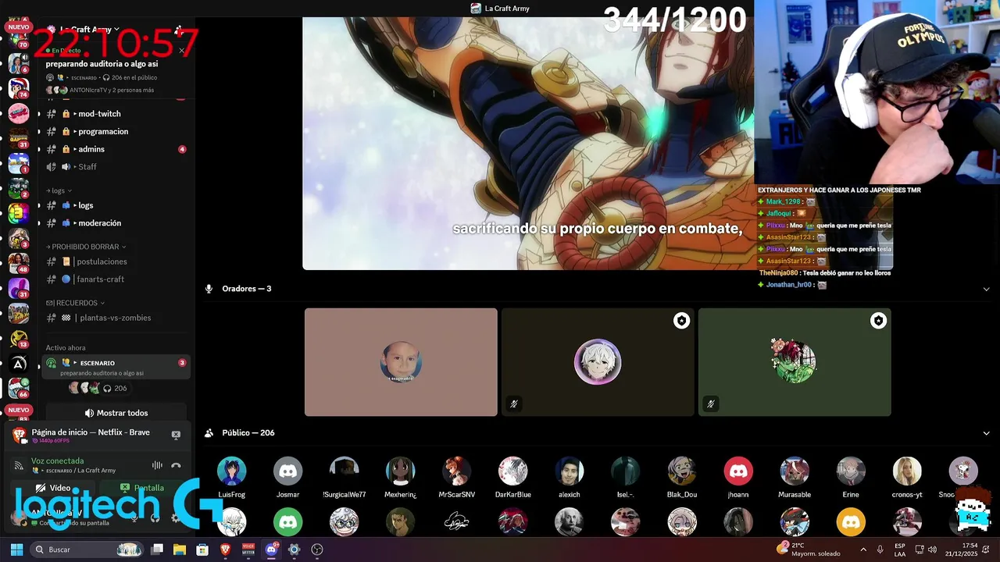Open OBS Studio from taskbar
1000x562 pixels.
[x=316, y=550]
